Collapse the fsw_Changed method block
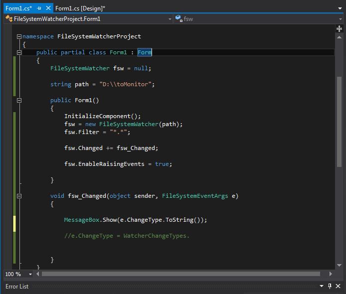 [x=19, y=196]
